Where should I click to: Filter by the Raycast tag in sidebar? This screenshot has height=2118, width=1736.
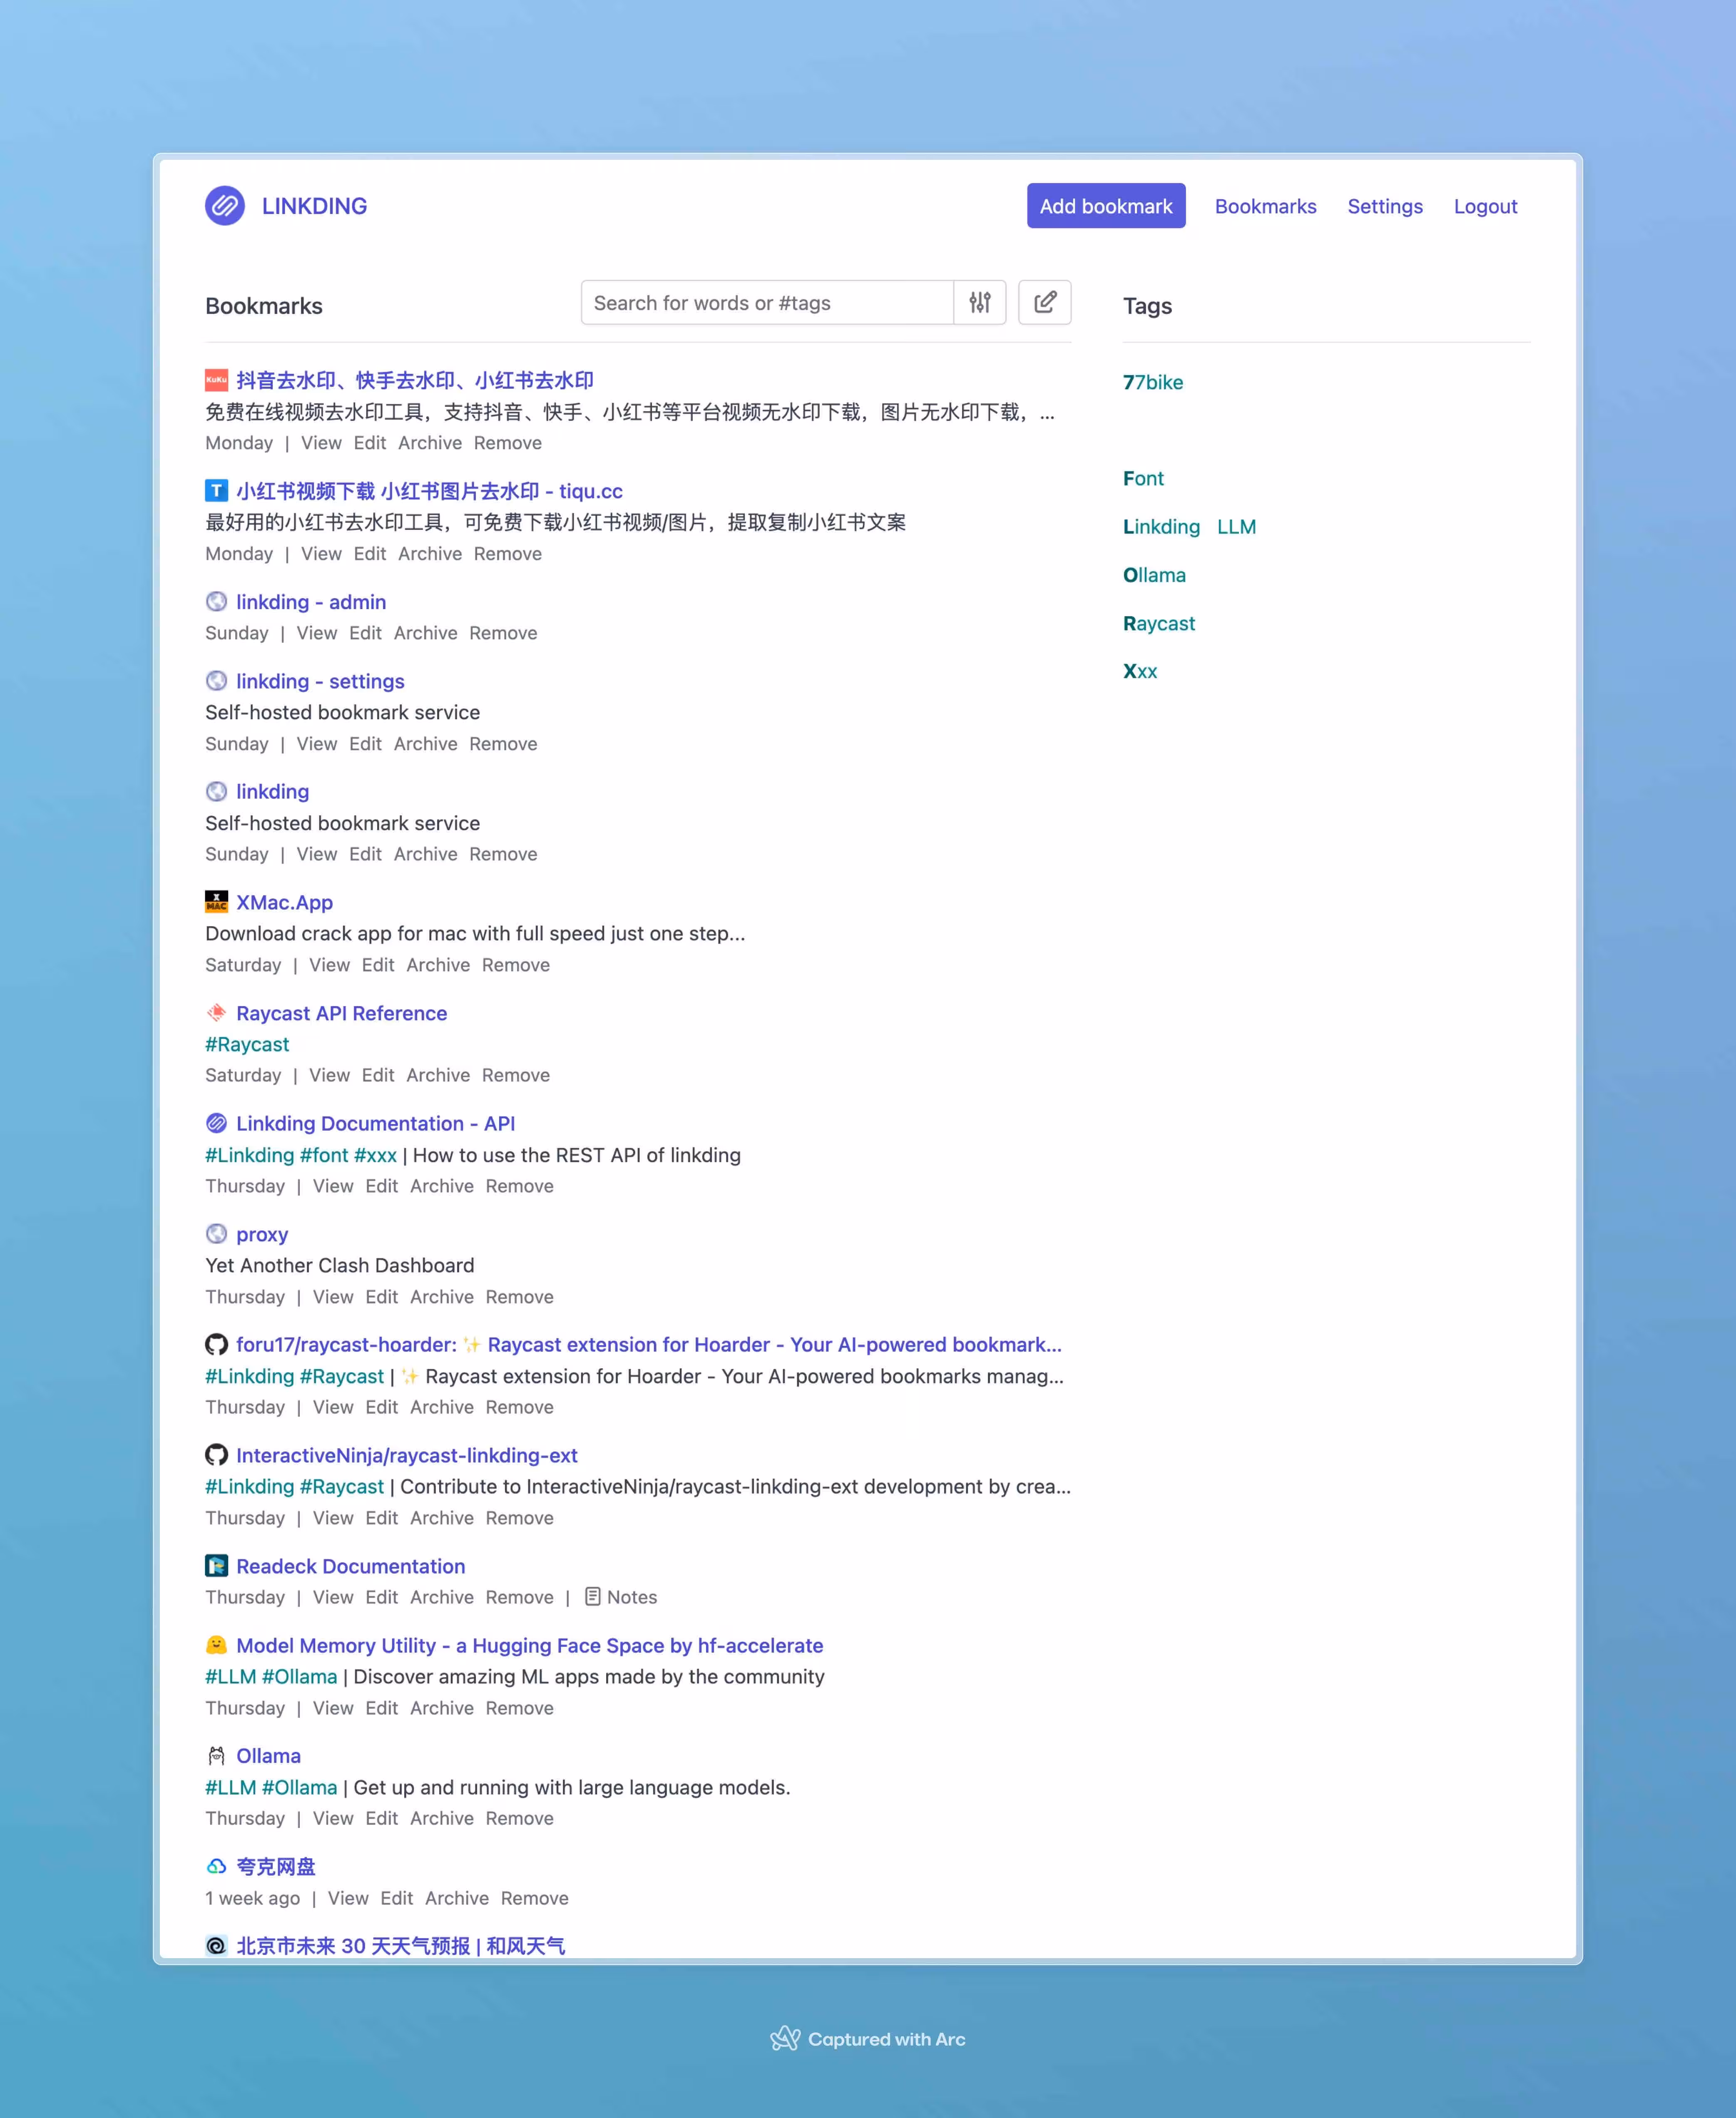1158,623
